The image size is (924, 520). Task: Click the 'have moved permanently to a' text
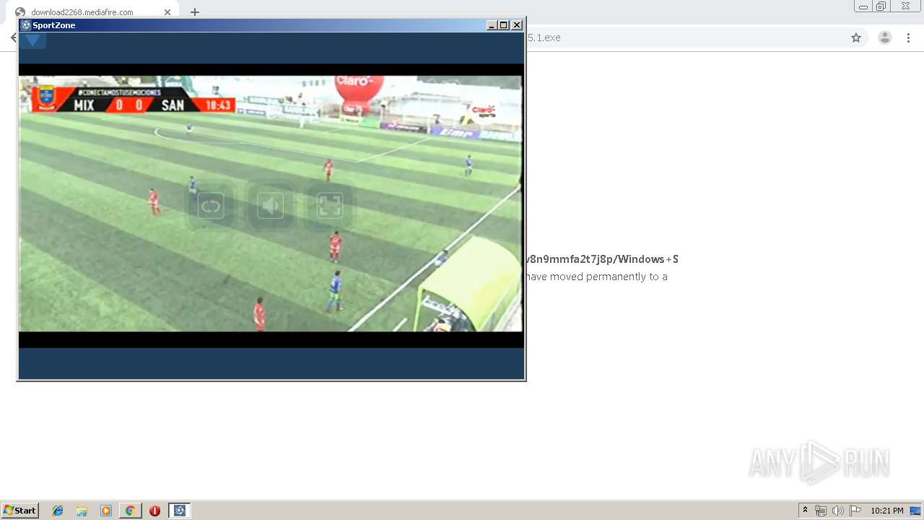click(x=597, y=277)
